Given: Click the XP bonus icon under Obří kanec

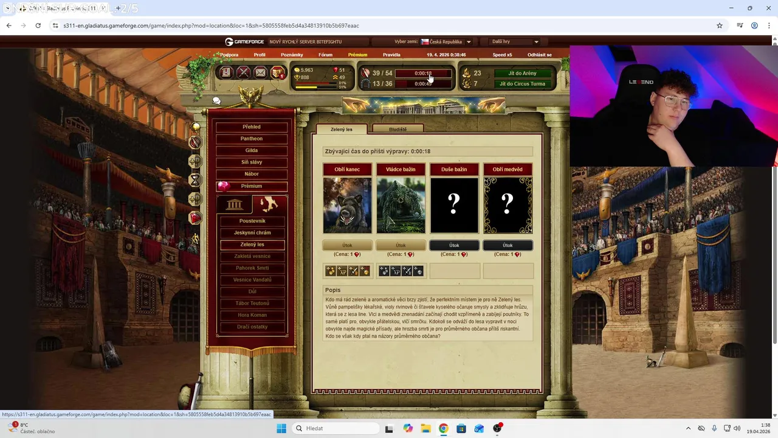Looking at the screenshot, I should click(x=342, y=271).
